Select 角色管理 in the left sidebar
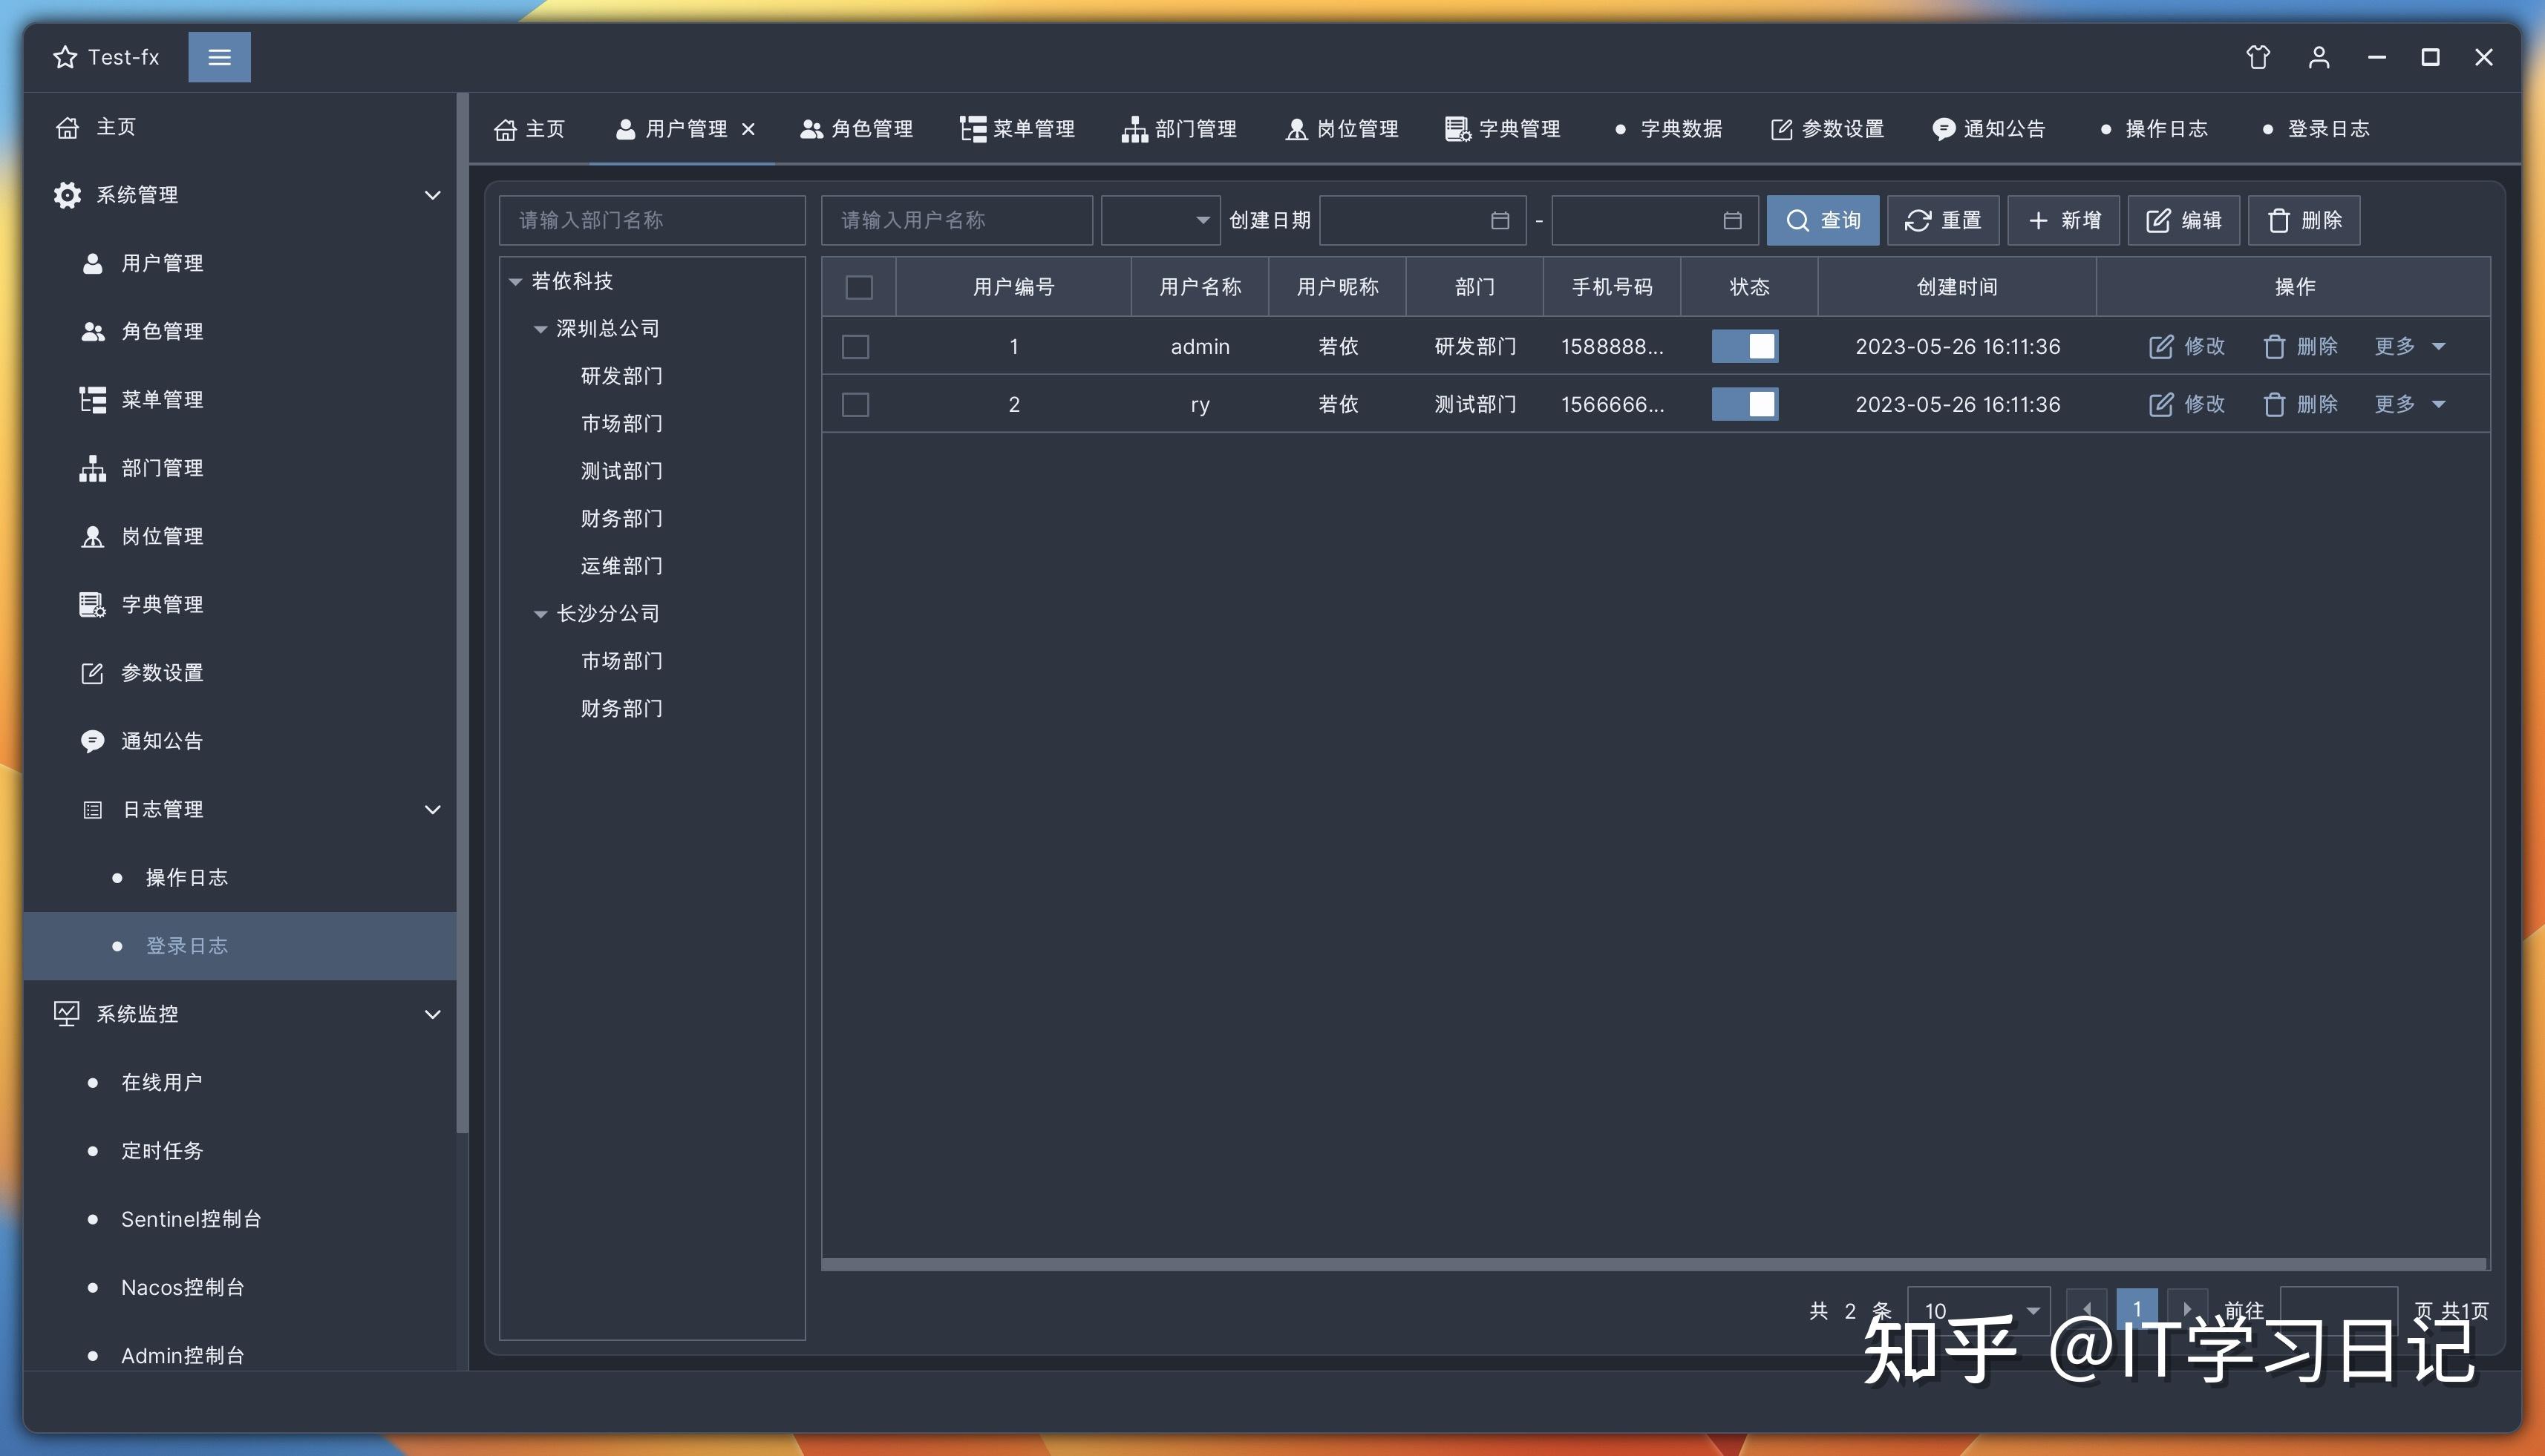 tap(162, 331)
